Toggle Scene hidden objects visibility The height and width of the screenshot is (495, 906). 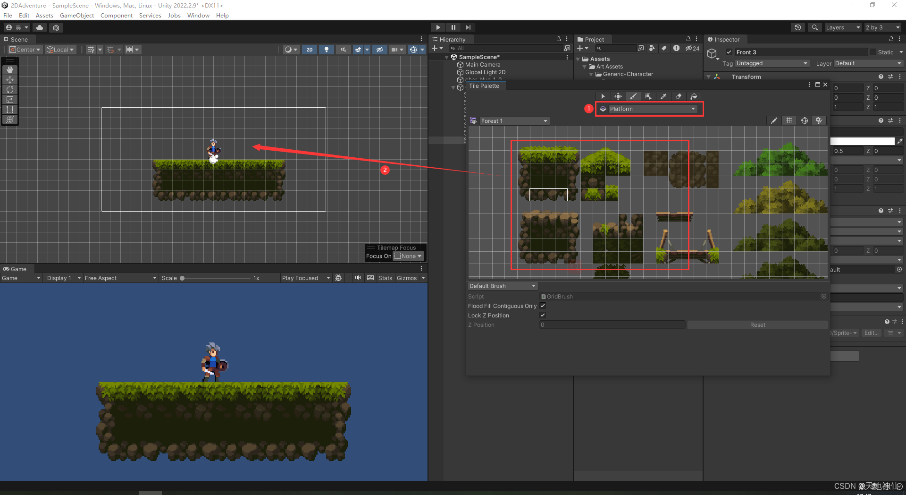coord(380,50)
